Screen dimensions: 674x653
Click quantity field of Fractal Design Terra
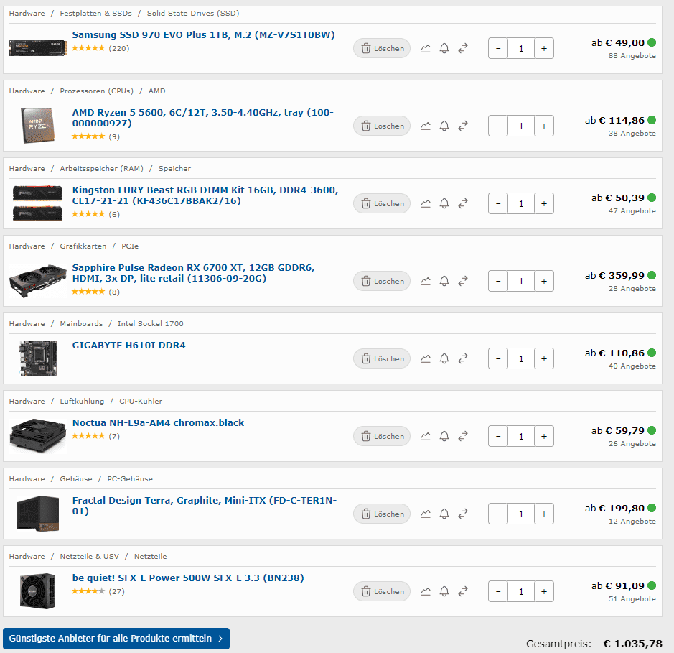pos(521,514)
